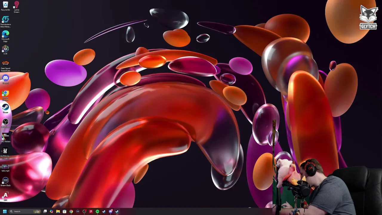
Task: Click the active Steam icon right of Discord
Action: click(117, 211)
